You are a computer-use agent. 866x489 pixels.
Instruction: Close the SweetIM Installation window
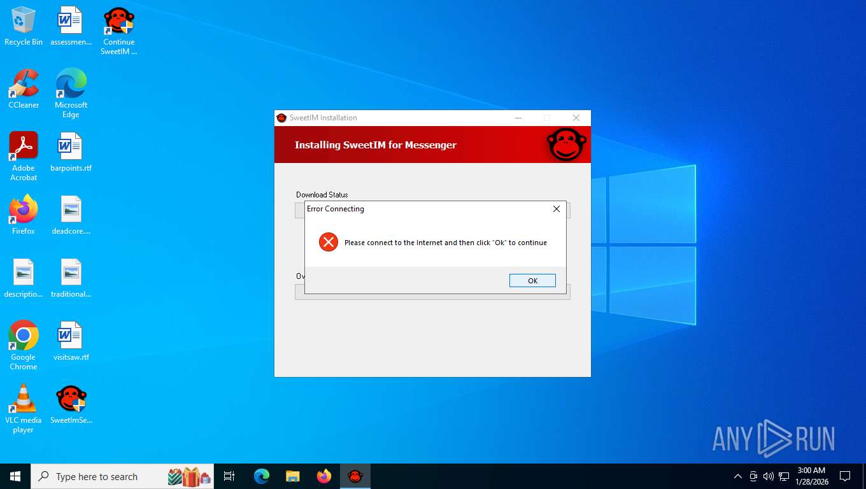[576, 118]
